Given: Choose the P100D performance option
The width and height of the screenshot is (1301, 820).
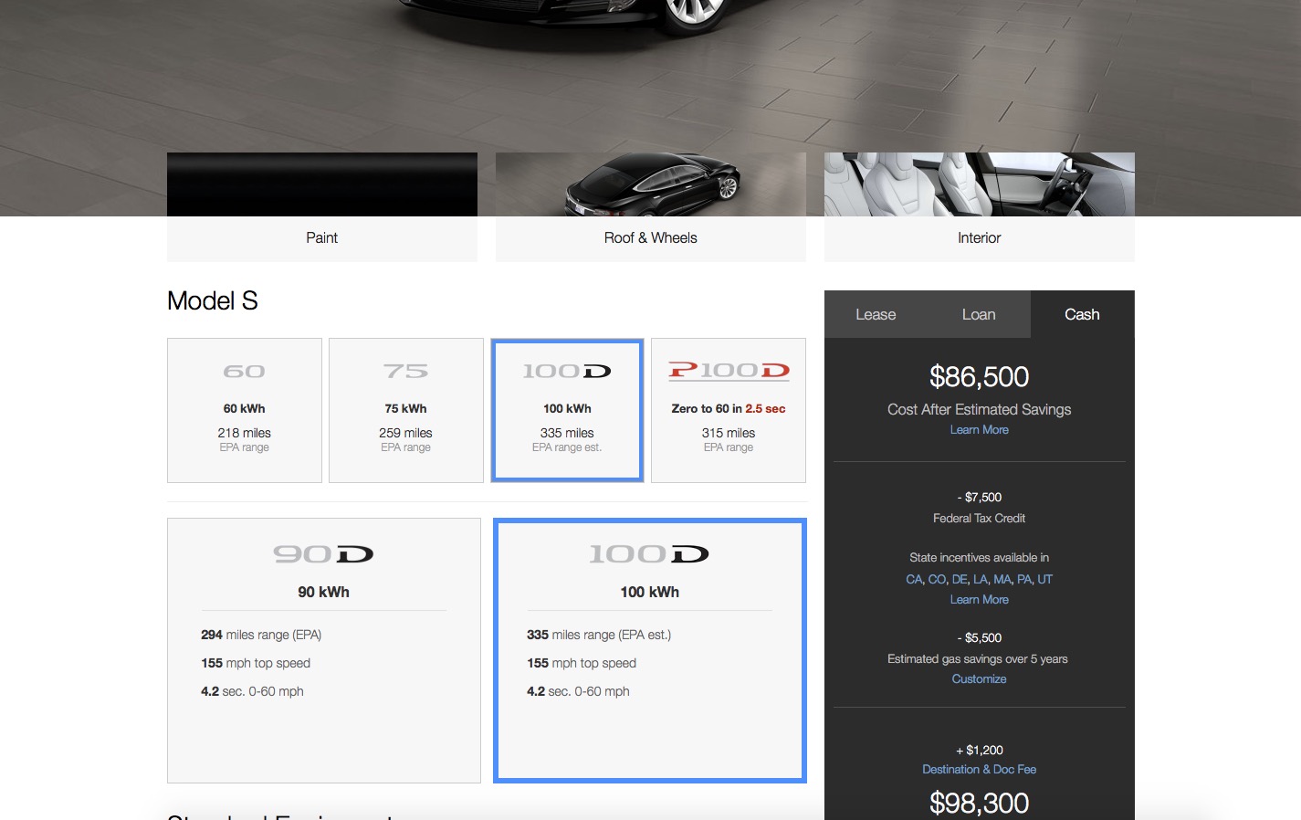Looking at the screenshot, I should click(729, 410).
